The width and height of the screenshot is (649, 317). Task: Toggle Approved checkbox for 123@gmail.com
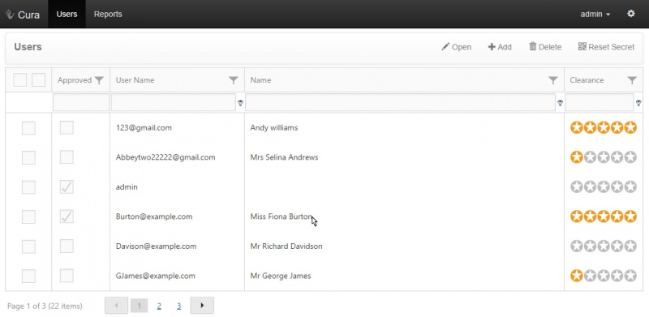(x=67, y=127)
